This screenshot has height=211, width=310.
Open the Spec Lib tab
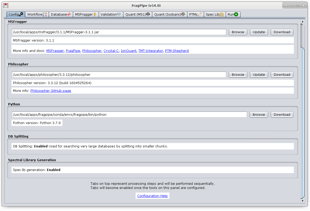click(x=214, y=15)
